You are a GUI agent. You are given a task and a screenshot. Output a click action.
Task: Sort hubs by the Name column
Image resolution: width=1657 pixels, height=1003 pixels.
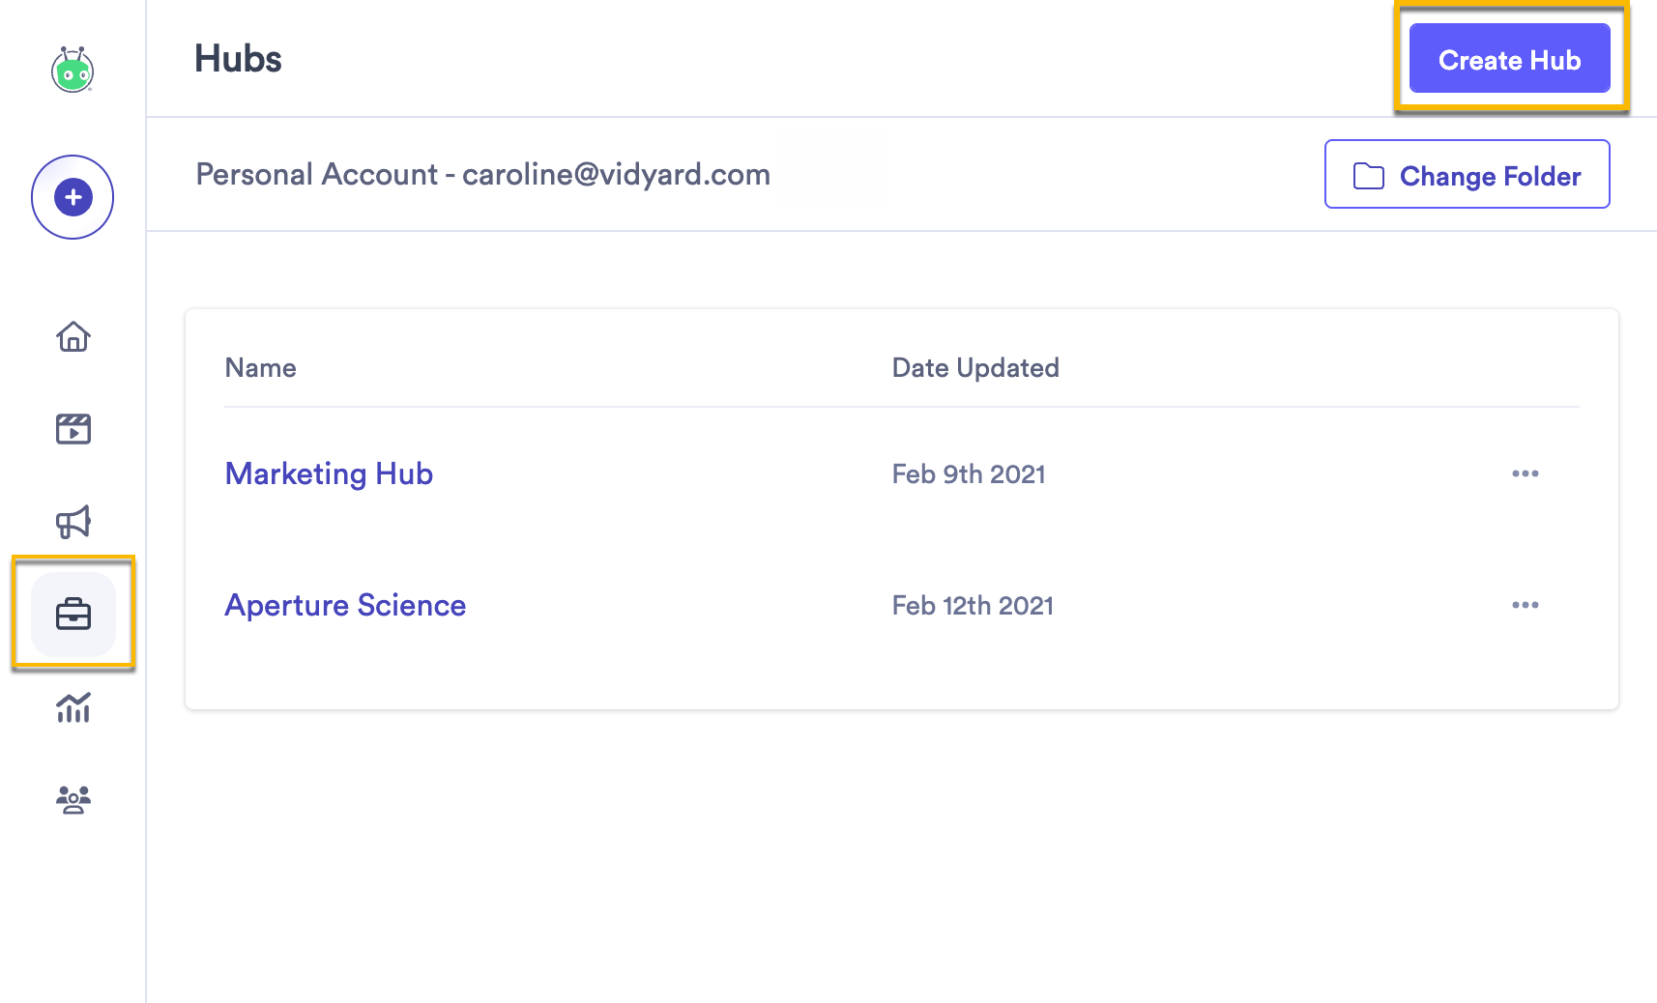point(259,367)
